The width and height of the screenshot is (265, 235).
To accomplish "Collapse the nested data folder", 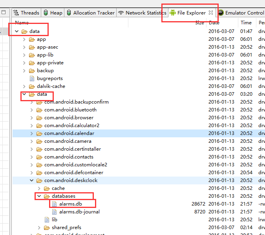I will click(x=24, y=94).
